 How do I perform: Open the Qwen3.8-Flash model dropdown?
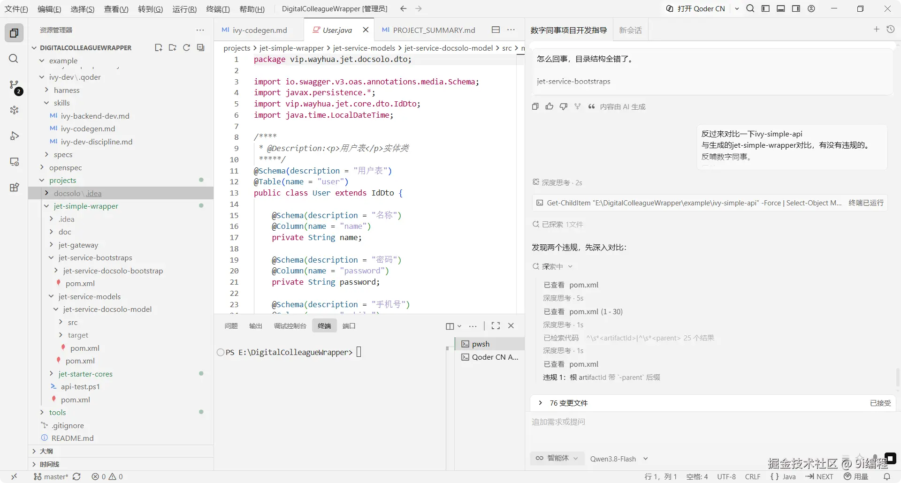point(619,459)
